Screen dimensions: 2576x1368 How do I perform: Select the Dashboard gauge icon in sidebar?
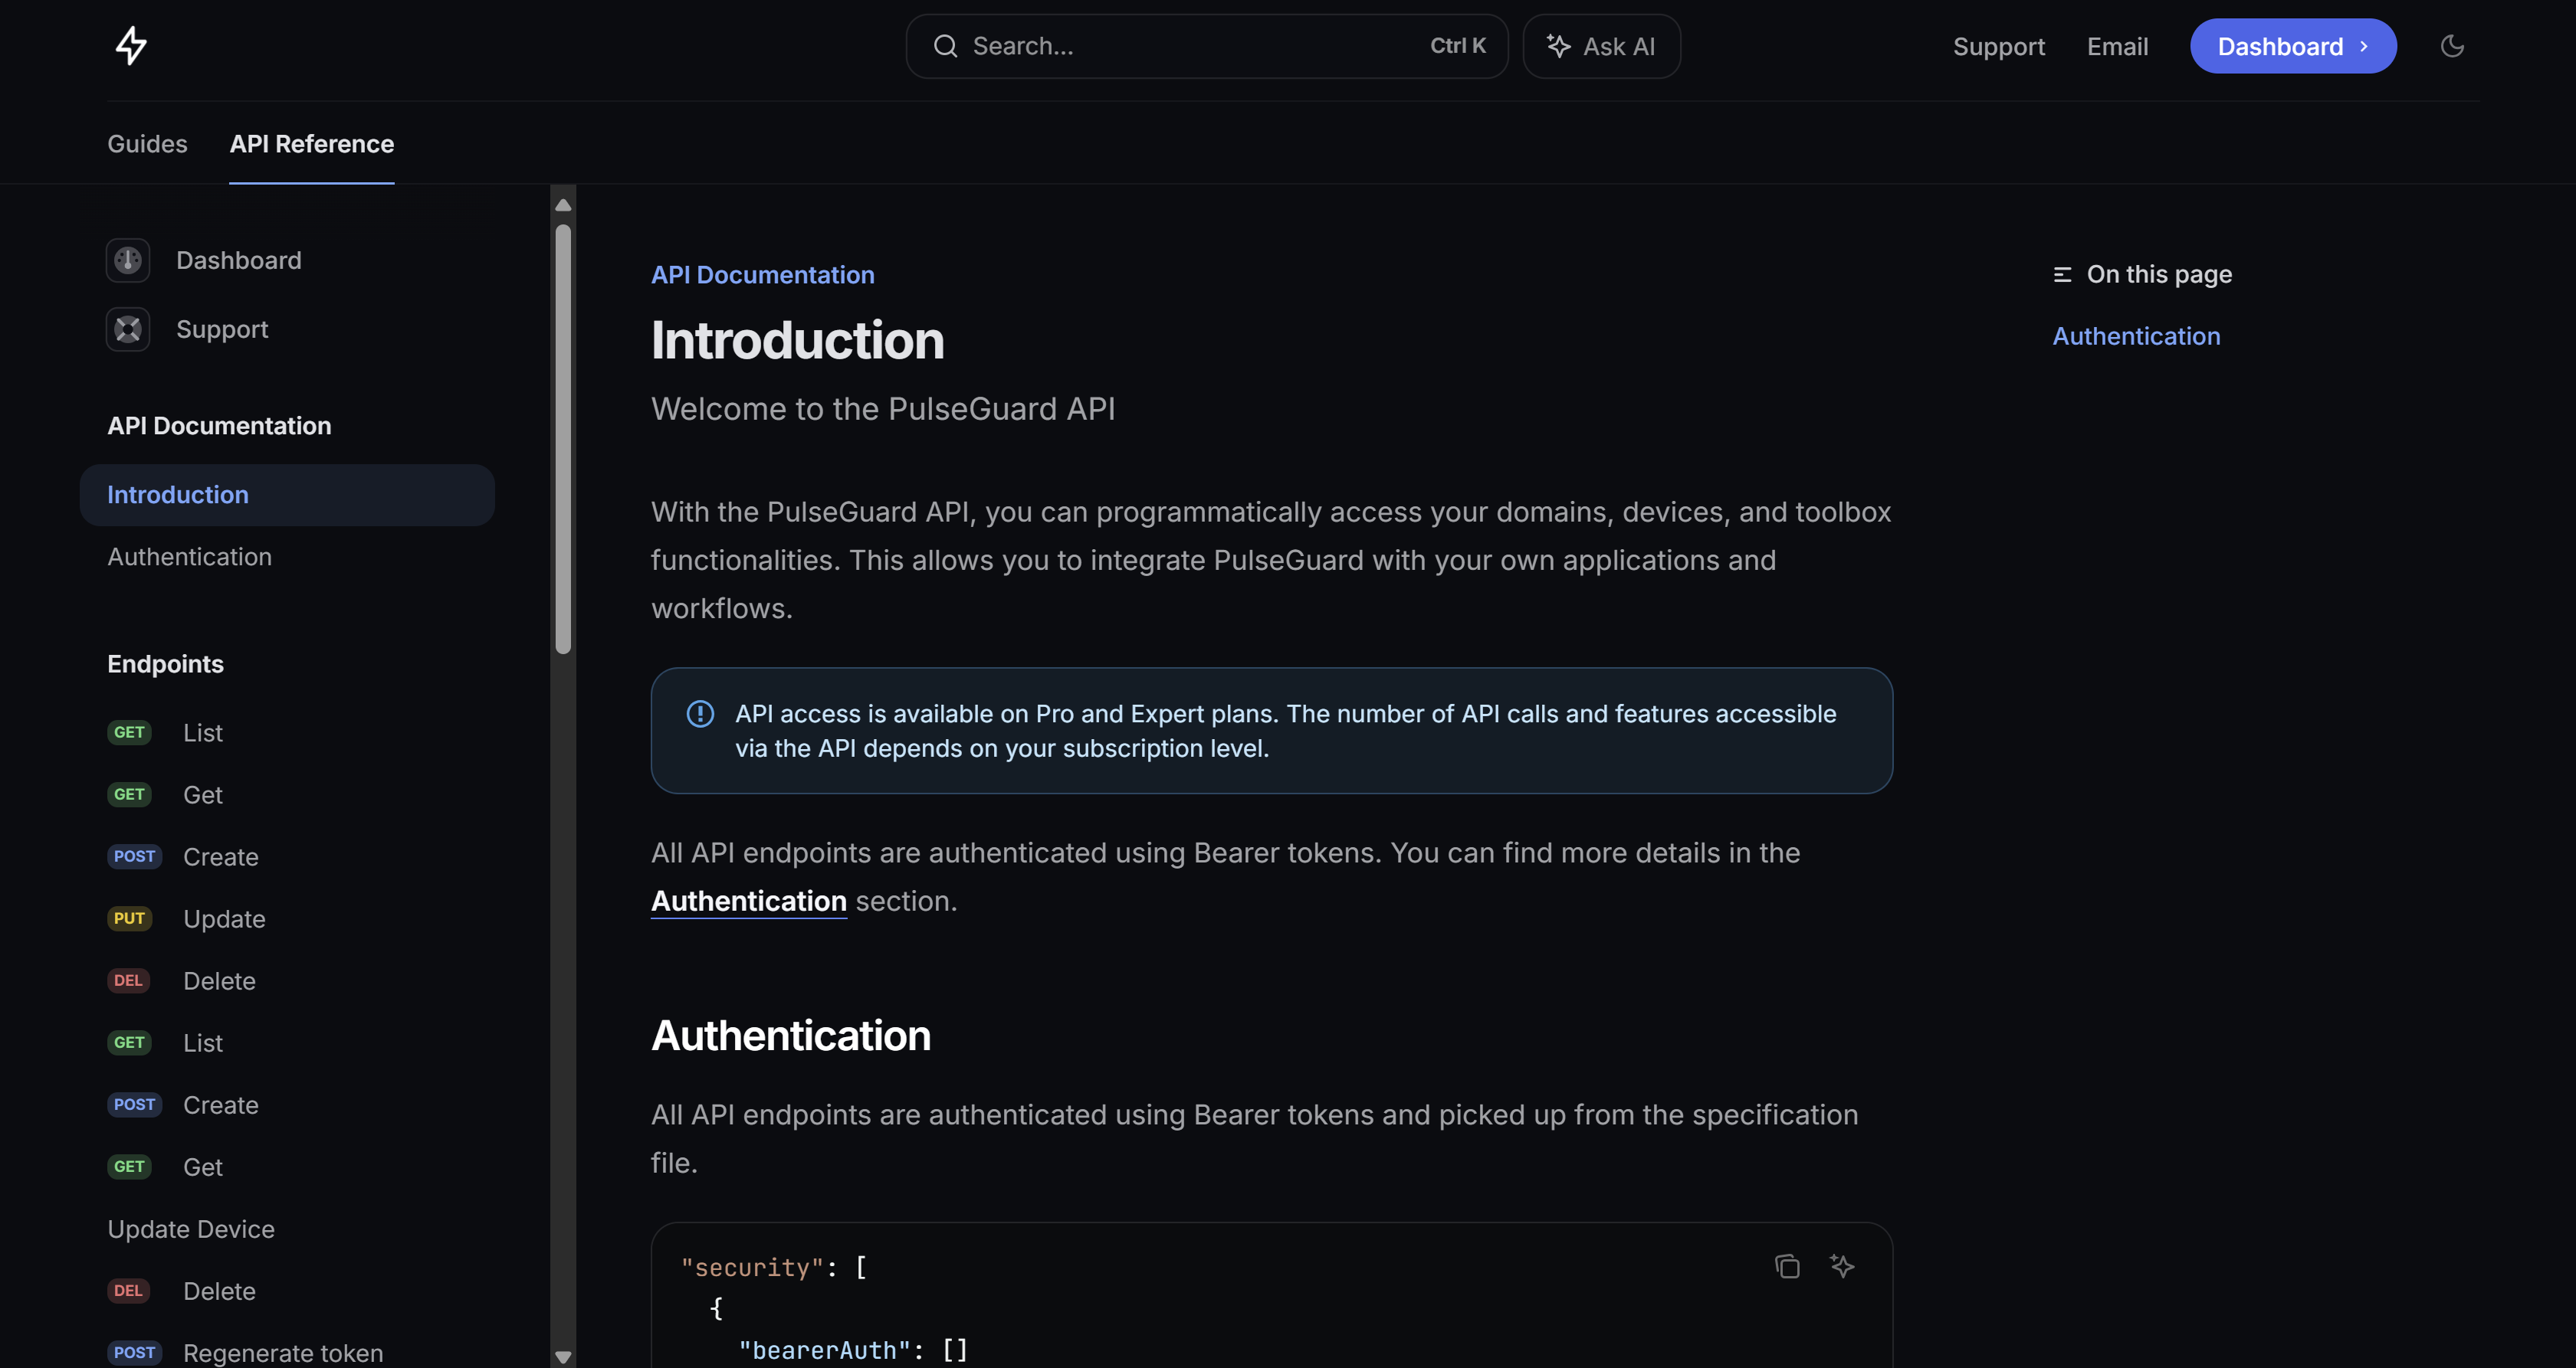[127, 260]
